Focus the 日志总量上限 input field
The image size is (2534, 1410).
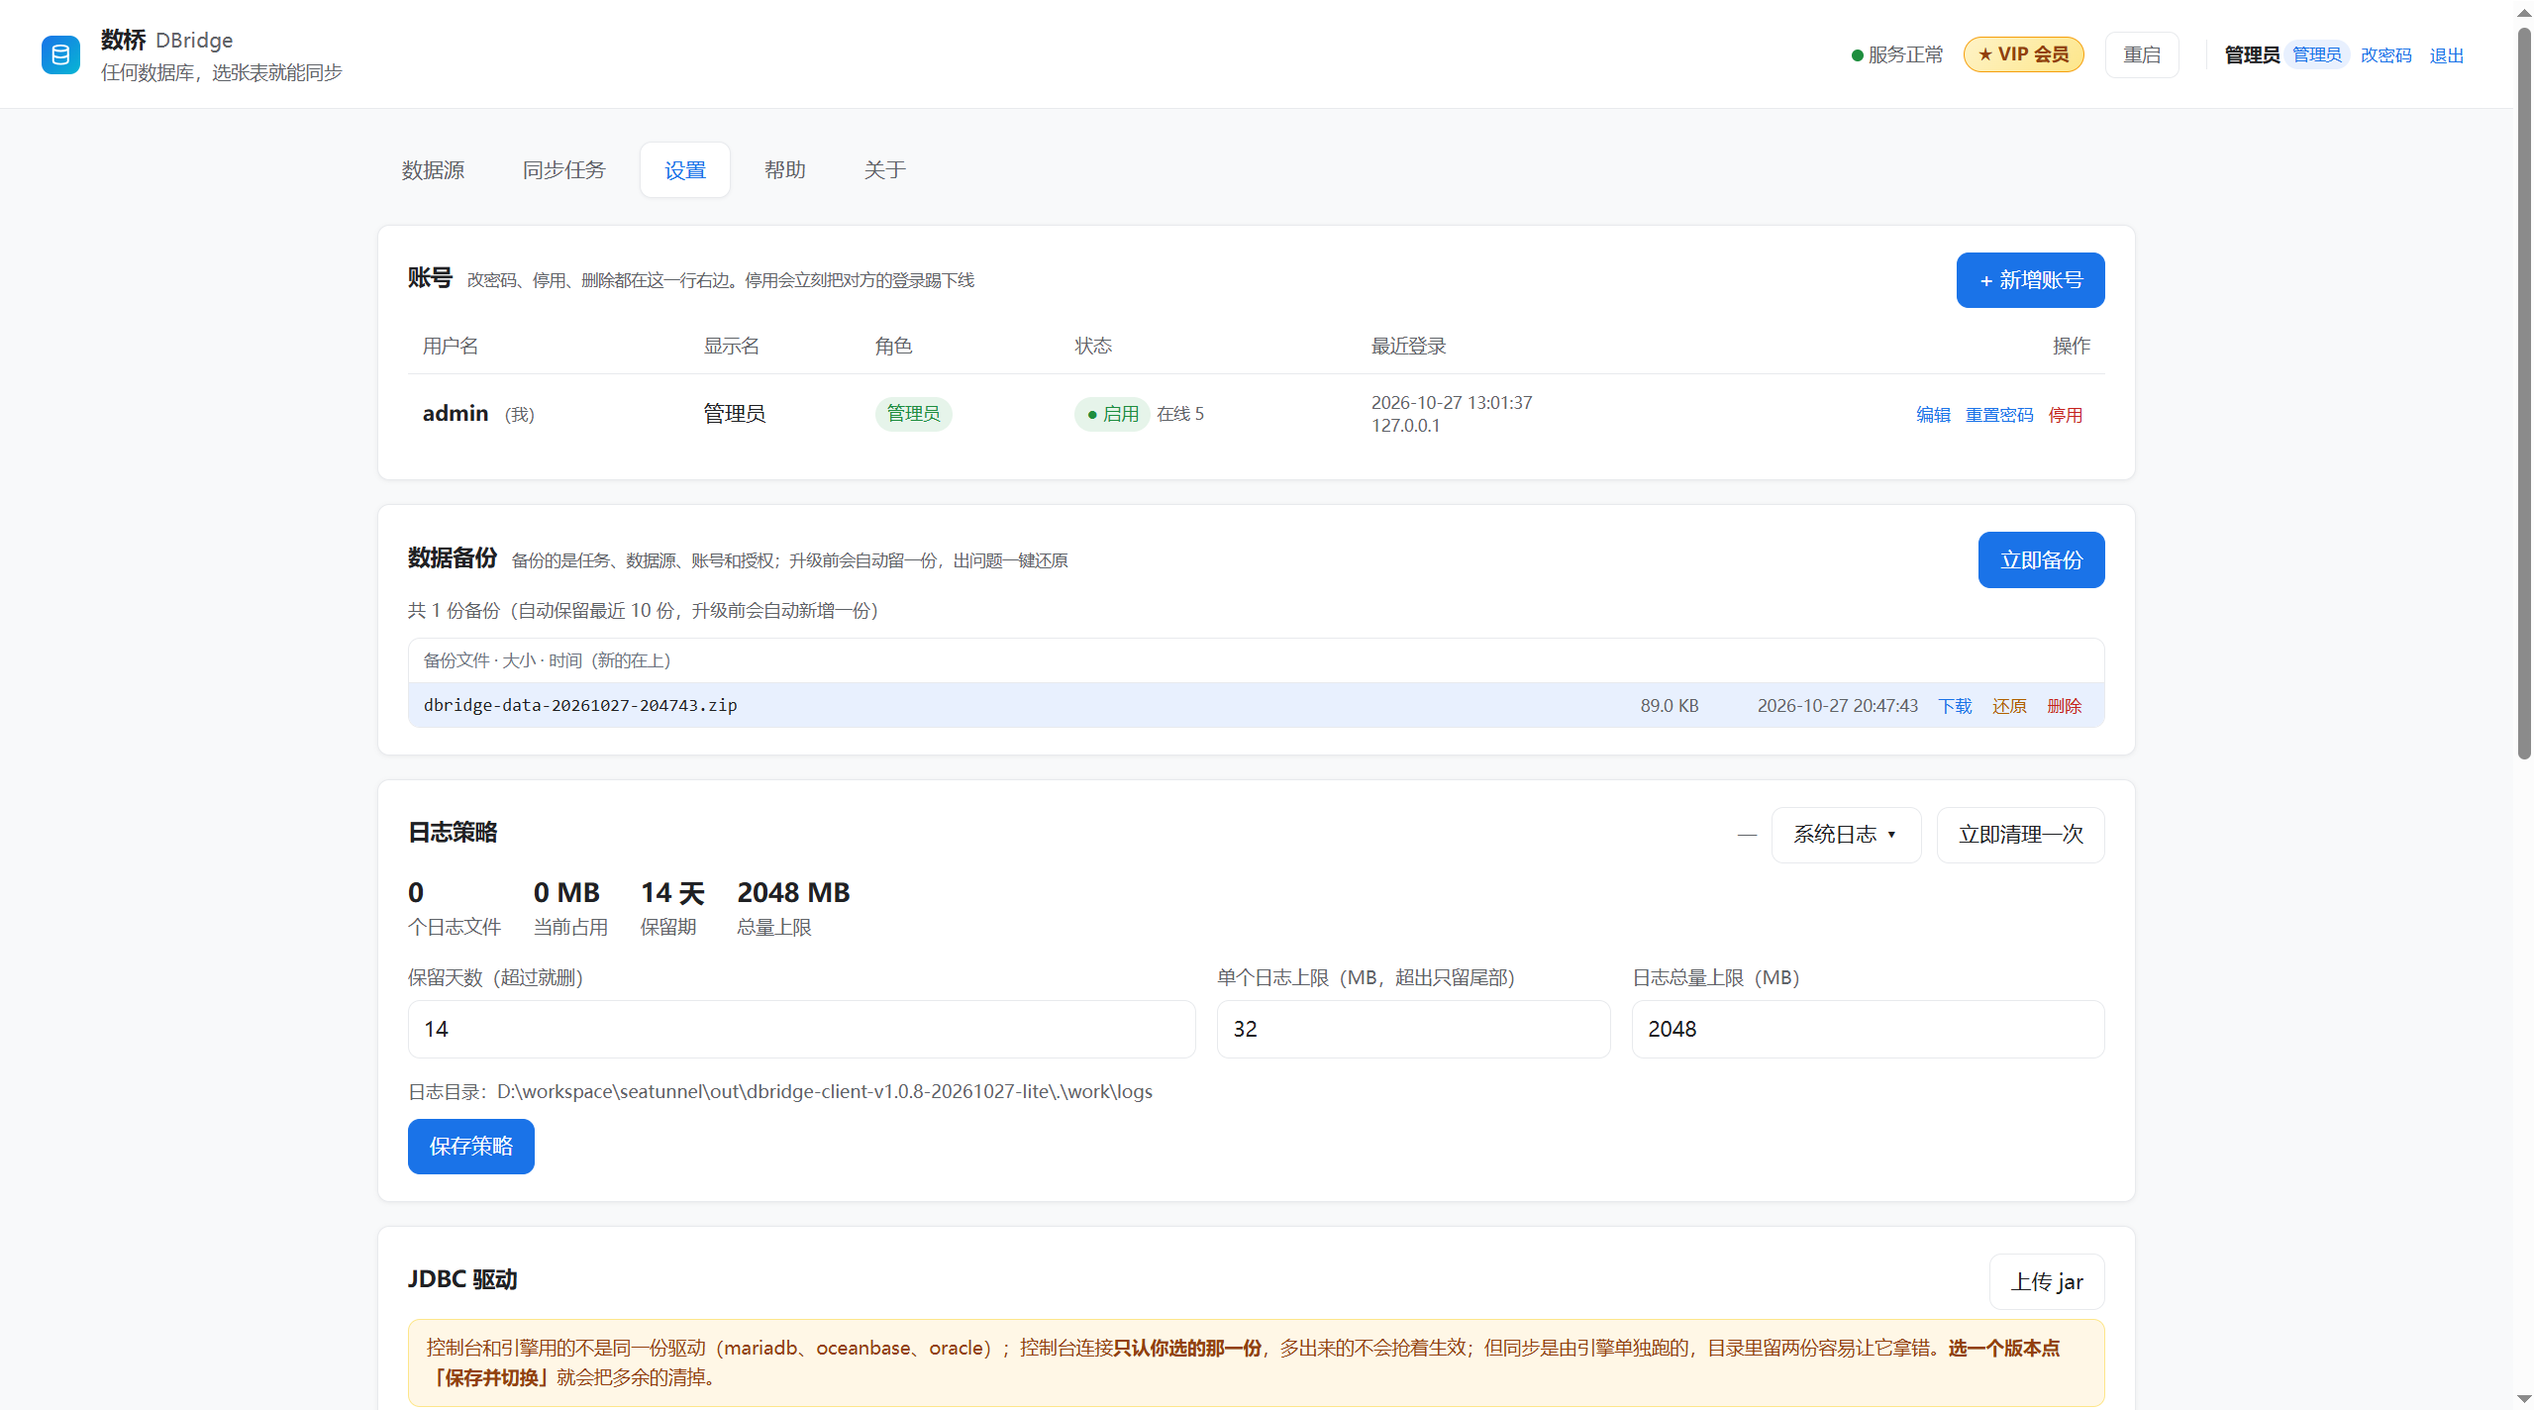point(1868,1029)
